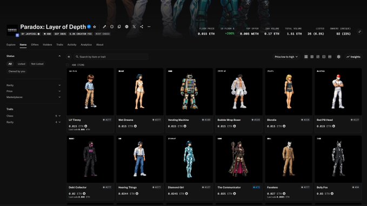Open the Insights panel button
The image size is (367, 206).
(353, 57)
